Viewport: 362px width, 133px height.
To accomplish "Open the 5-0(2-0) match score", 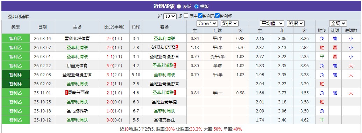I will pos(114,66).
